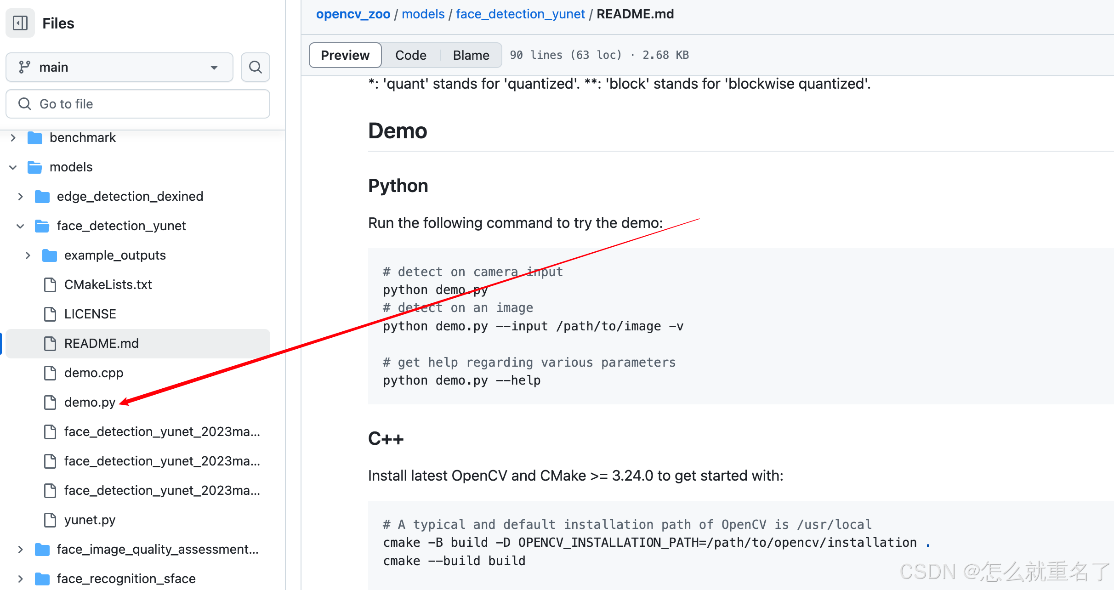Click the yunet.py file icon
1114x590 pixels.
coord(50,520)
